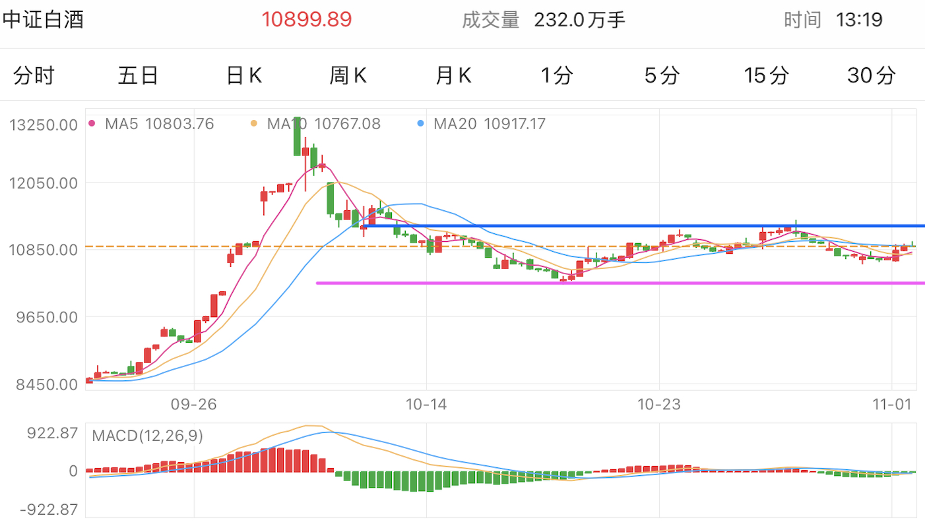Click the 10-23 date axis label
Viewport: 925px width, 522px height.
658,405
